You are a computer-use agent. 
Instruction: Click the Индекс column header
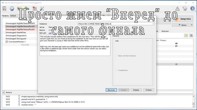(x=163, y=40)
